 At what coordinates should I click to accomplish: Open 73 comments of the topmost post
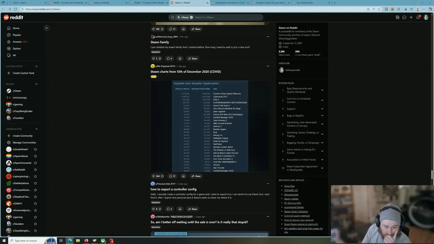pyautogui.click(x=172, y=29)
